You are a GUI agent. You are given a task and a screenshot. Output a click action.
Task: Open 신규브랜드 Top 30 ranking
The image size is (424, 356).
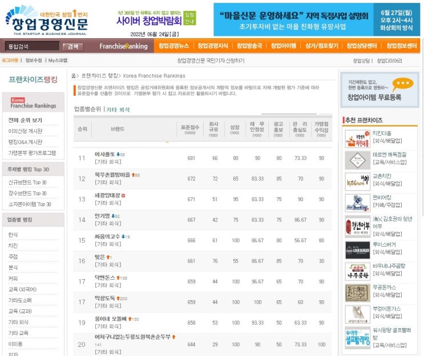[27, 182]
